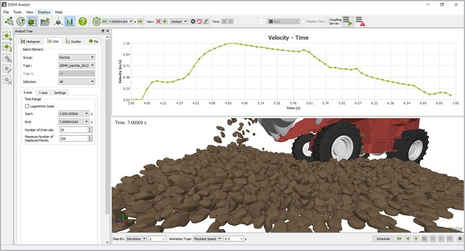465x251 pixels.
Task: Open the Help icon in the toolbar
Action: point(83,21)
